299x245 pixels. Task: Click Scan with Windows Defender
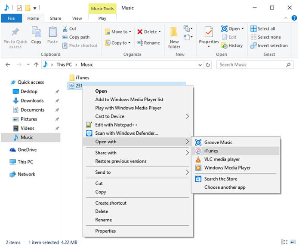pyautogui.click(x=137, y=133)
